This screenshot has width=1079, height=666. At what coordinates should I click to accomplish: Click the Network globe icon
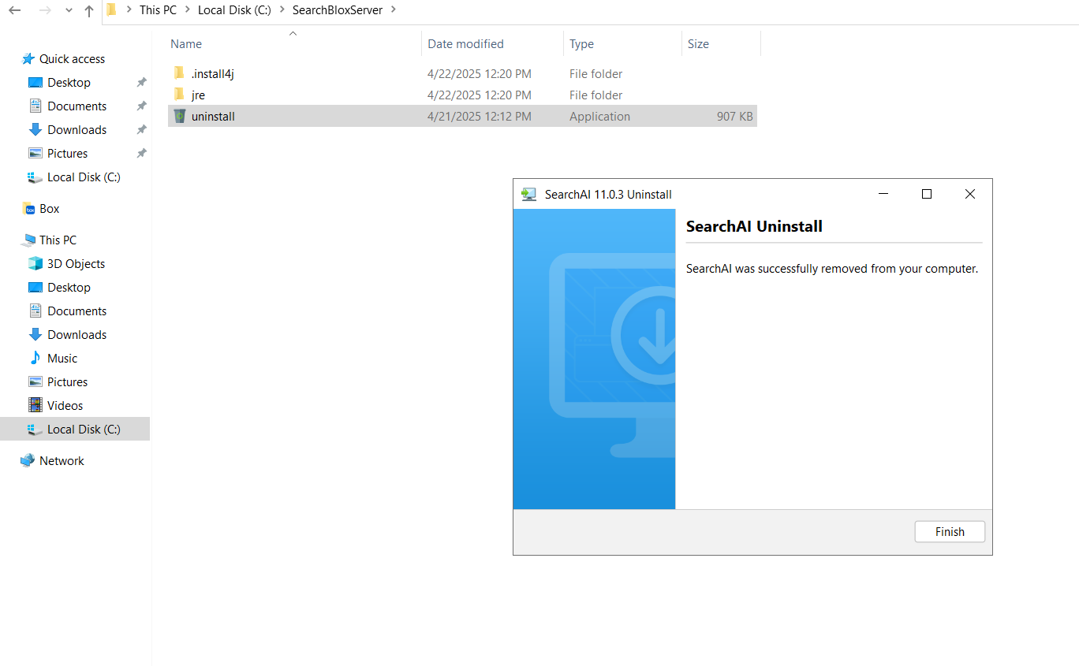28,460
